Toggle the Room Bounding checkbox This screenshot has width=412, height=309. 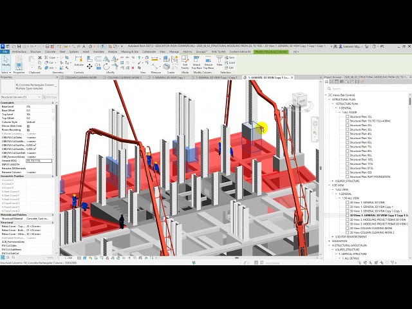28,130
